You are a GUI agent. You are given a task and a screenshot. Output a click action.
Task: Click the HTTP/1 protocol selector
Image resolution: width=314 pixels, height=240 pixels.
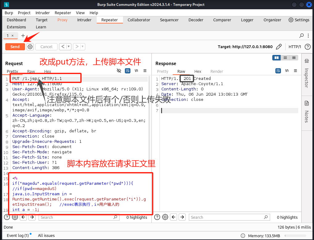click(x=295, y=47)
